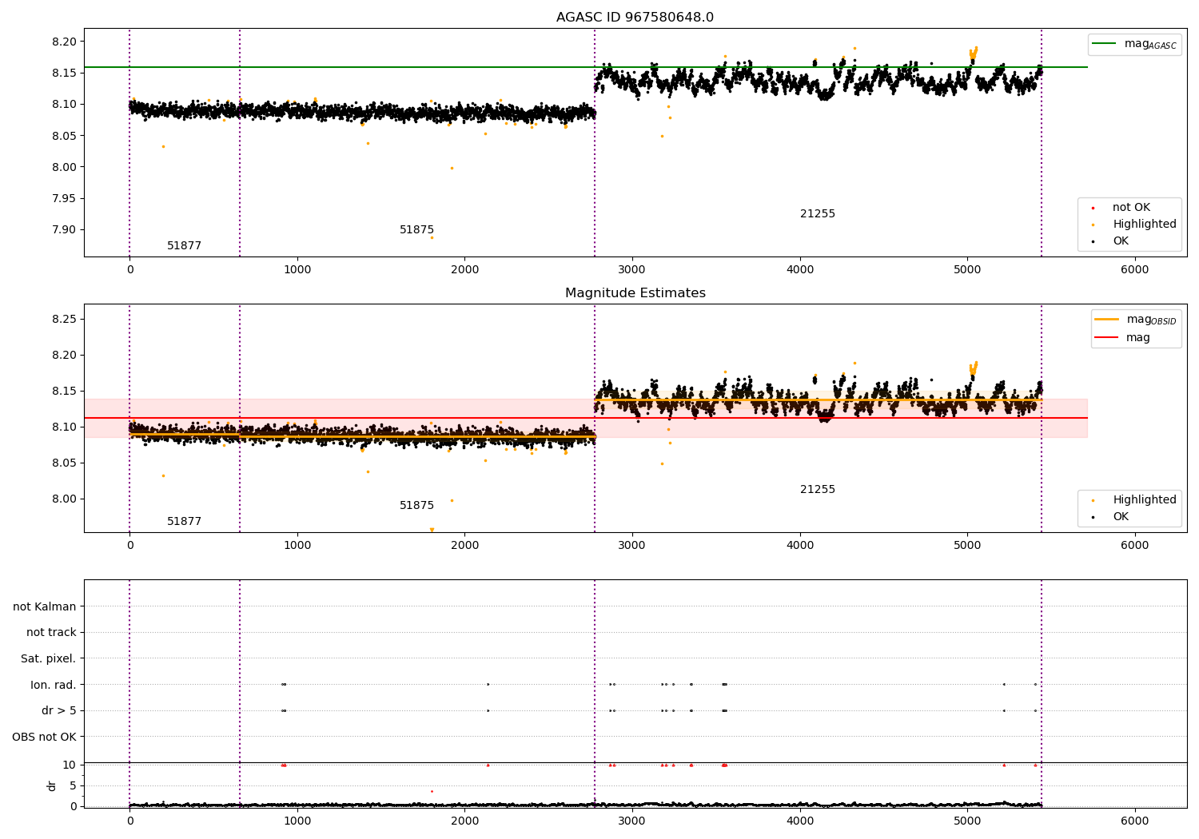Viewport: 1199px width, 839px height.
Task: Click the 'Sat. pixel.' axis label
Action: [x=49, y=658]
